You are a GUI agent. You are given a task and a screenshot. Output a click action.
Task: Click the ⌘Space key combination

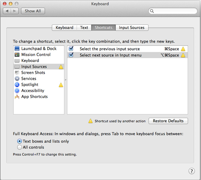coord(172,49)
